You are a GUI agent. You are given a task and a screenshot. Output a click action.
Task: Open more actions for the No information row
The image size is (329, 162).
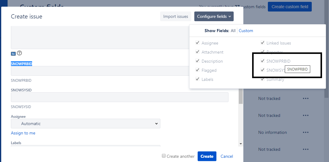click(x=305, y=132)
